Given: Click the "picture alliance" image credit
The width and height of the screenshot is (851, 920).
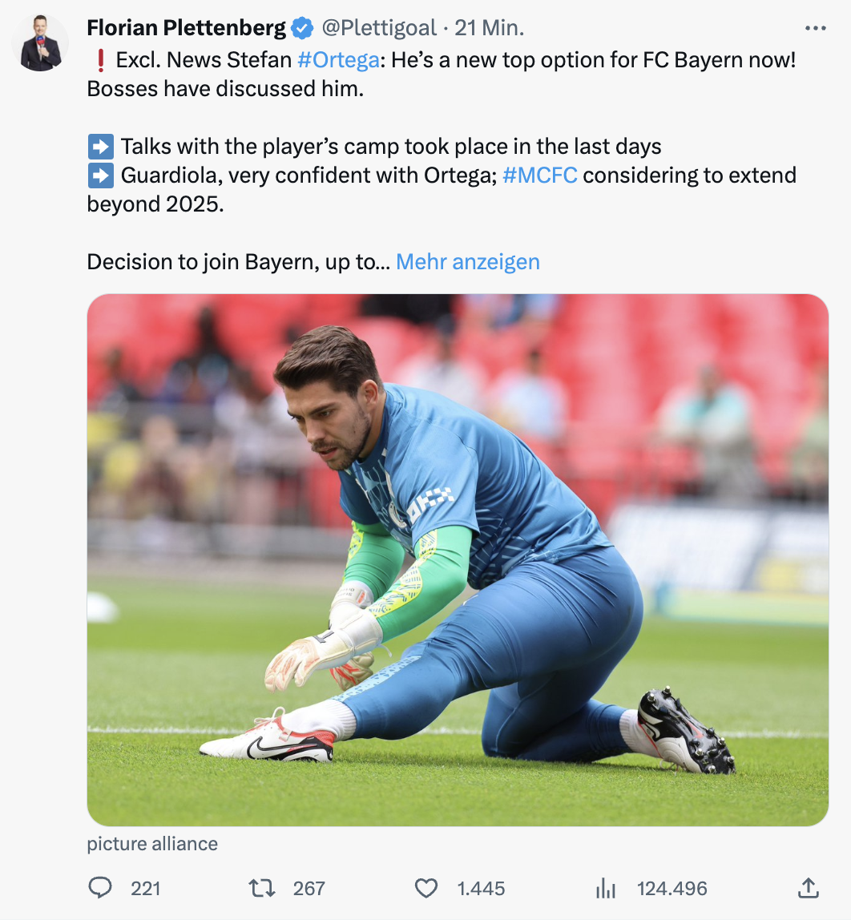Looking at the screenshot, I should pyautogui.click(x=152, y=844).
